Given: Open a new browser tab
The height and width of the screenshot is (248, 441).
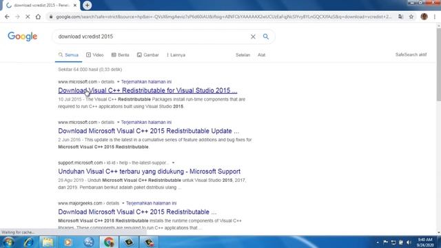Looking at the screenshot, I should (x=88, y=5).
